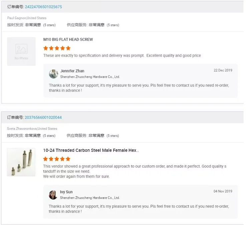Click Jennifer Zhan's avatar icon
Image resolution: width=249 pixels, height=225 pixels.
[x=53, y=74]
